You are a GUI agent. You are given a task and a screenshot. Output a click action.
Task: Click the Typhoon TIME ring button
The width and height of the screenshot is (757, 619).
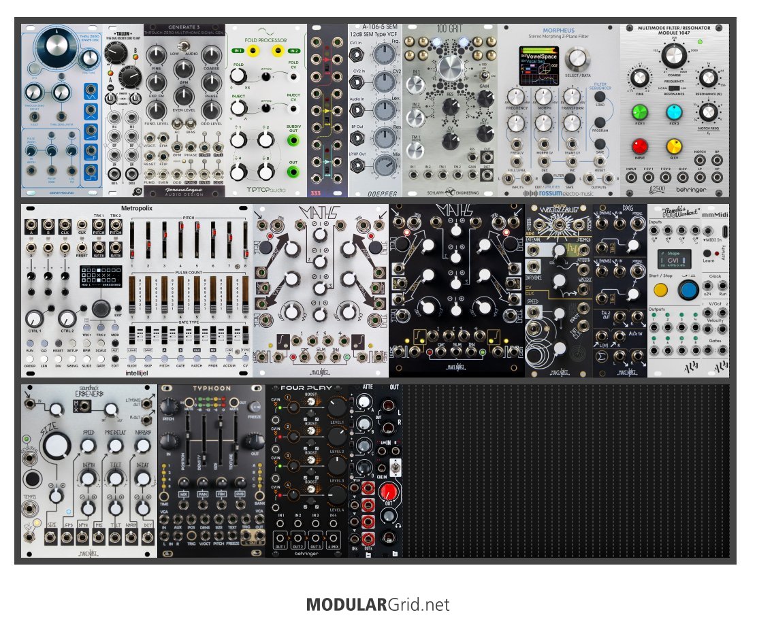(164, 497)
